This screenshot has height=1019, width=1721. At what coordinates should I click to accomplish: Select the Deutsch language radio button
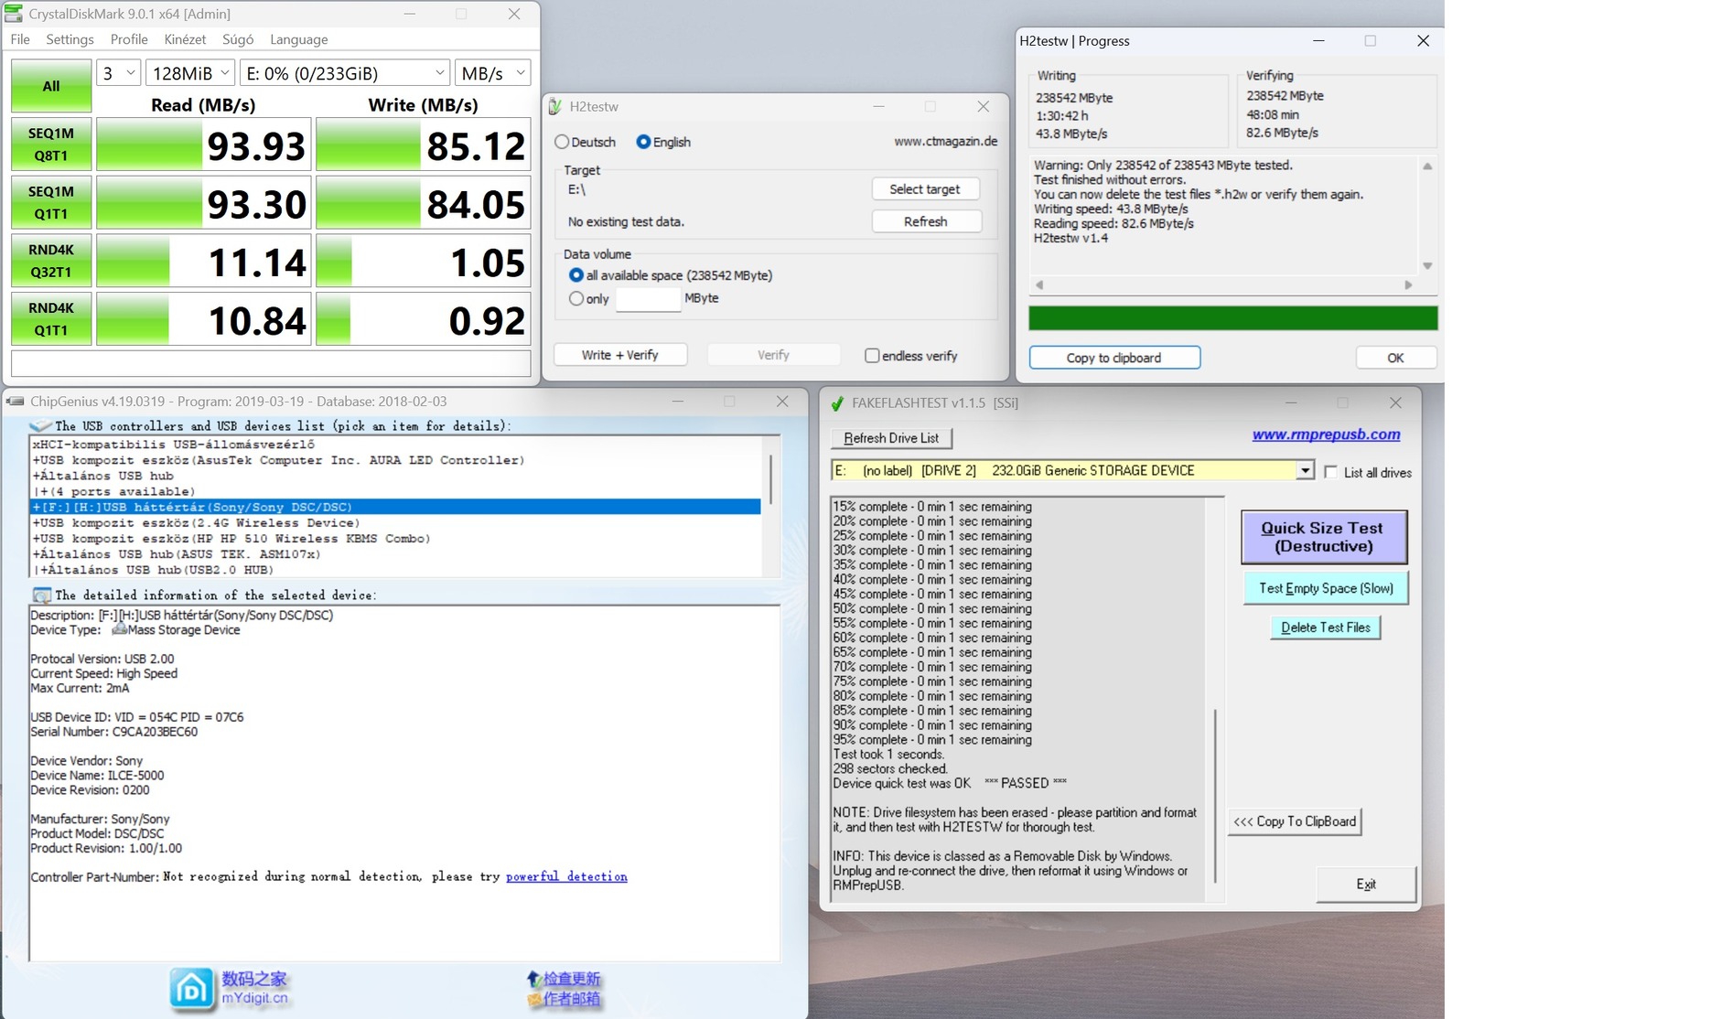[x=562, y=142]
